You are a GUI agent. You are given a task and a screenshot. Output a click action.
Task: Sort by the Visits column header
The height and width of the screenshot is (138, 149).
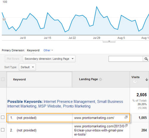point(136,77)
